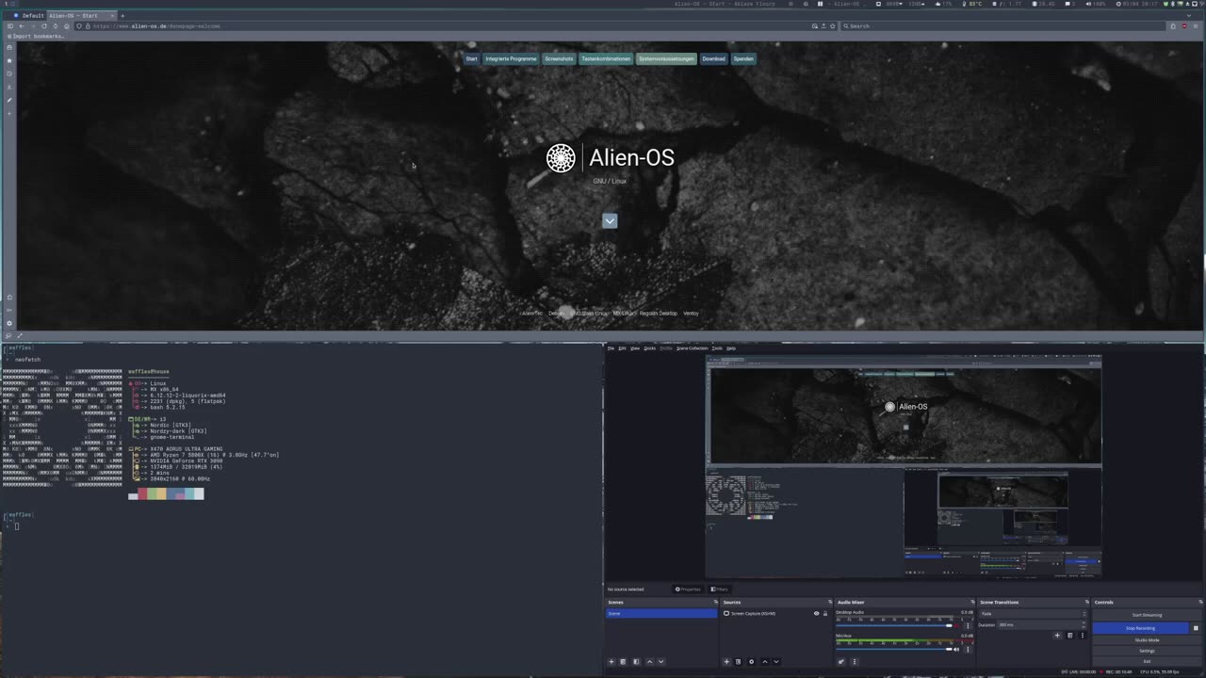Open sidebar settings gear at bottom

[x=9, y=323]
